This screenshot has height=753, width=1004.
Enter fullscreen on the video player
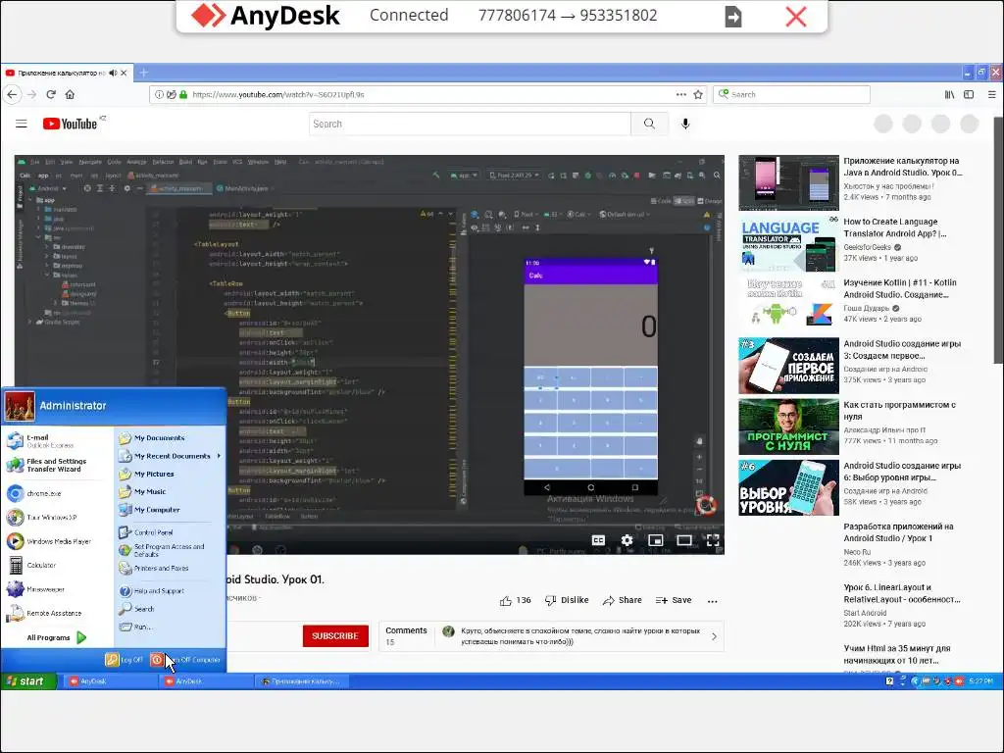(713, 540)
